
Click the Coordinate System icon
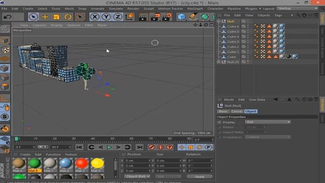point(130,17)
